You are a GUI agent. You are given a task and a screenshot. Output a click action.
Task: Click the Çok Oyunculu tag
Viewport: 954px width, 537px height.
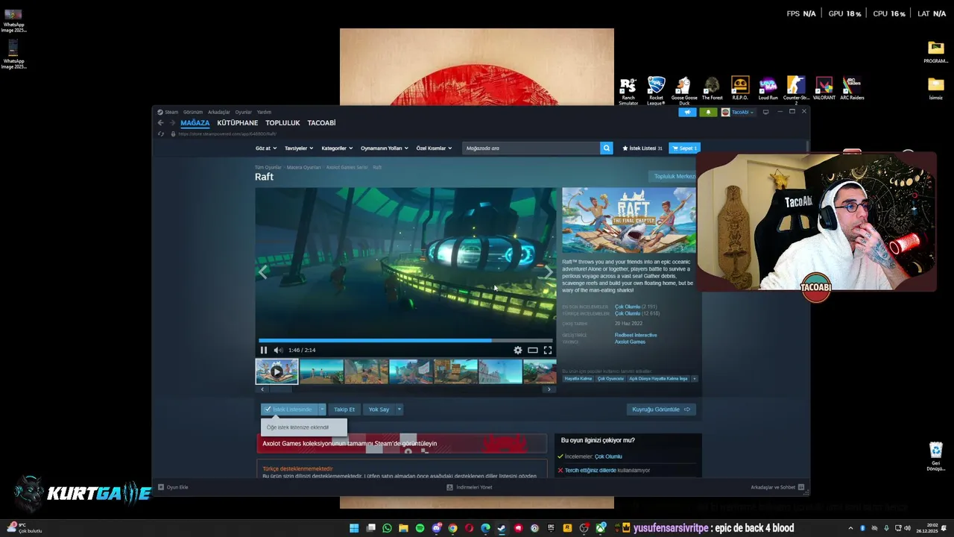click(x=610, y=379)
